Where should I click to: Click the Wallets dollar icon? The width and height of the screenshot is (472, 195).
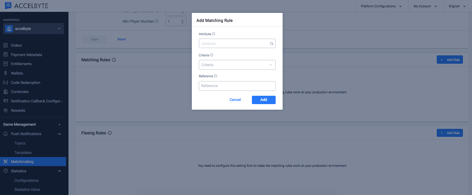5,73
